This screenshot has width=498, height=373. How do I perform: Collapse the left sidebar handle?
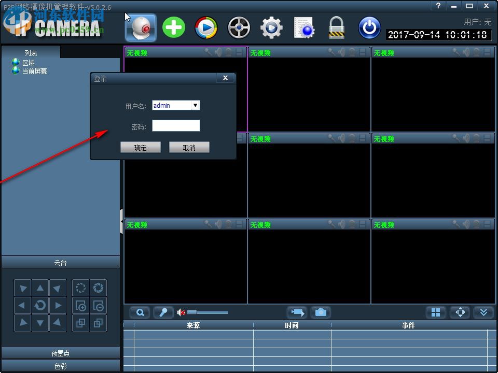coord(121,221)
